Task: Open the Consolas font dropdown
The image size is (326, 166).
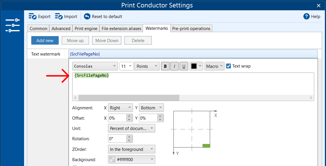Action: pyautogui.click(x=95, y=66)
